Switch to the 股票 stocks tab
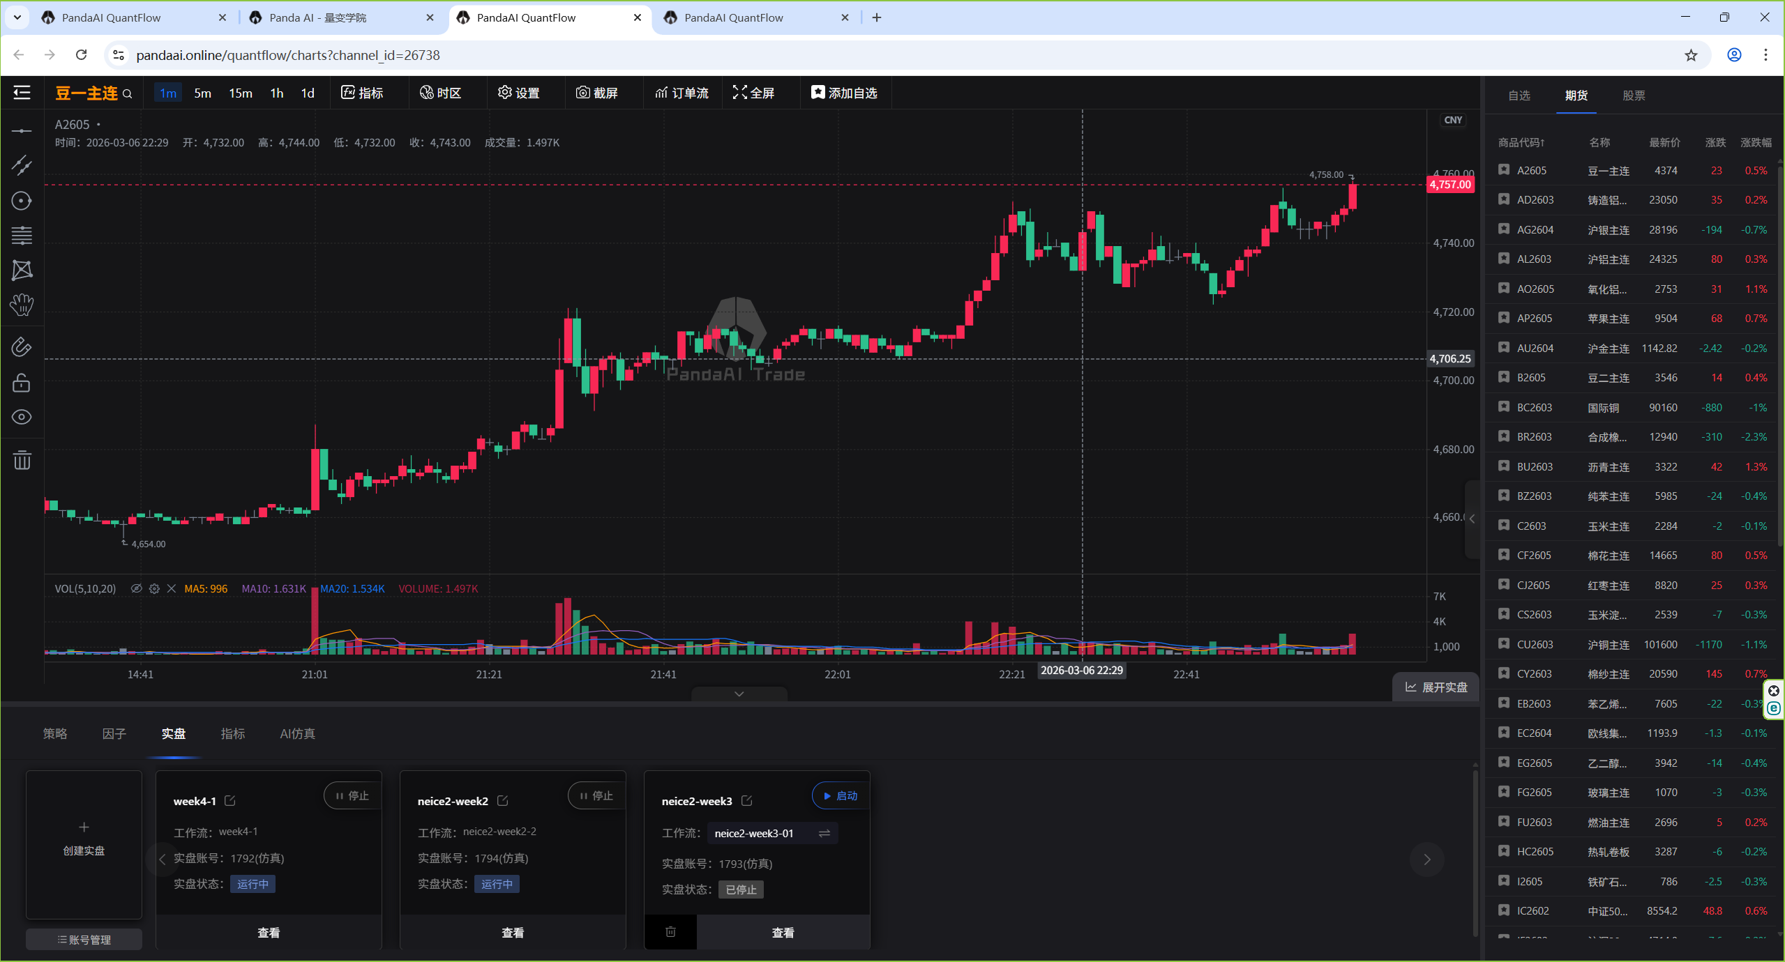 (x=1634, y=96)
